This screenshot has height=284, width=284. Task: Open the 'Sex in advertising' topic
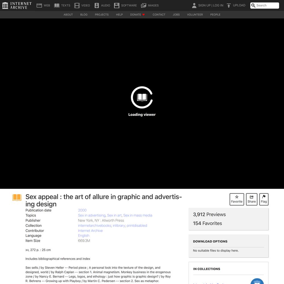tap(92, 215)
